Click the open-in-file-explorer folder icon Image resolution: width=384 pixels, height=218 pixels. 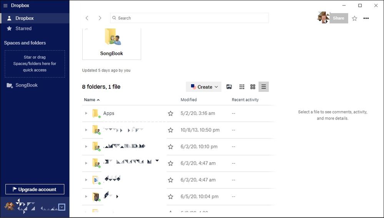coord(229,87)
